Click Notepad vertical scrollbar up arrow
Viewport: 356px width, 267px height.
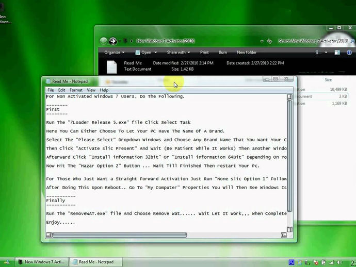289,97
